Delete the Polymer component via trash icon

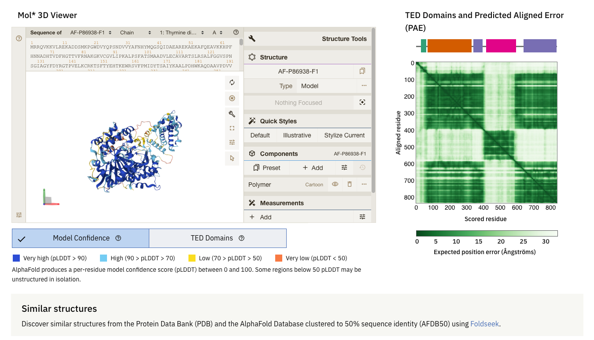pos(350,184)
